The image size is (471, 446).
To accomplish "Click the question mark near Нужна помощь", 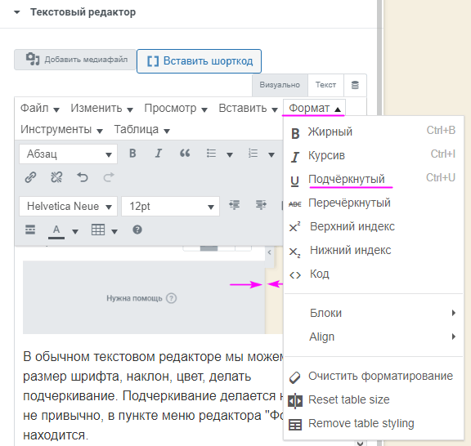I will pos(172,298).
